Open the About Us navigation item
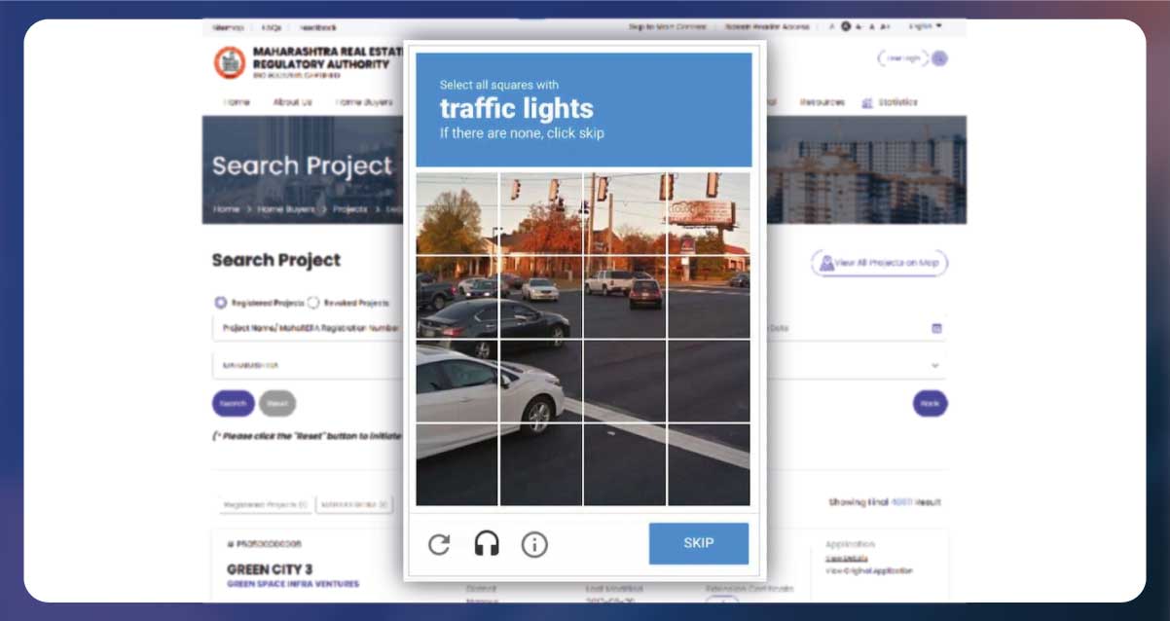 tap(292, 101)
